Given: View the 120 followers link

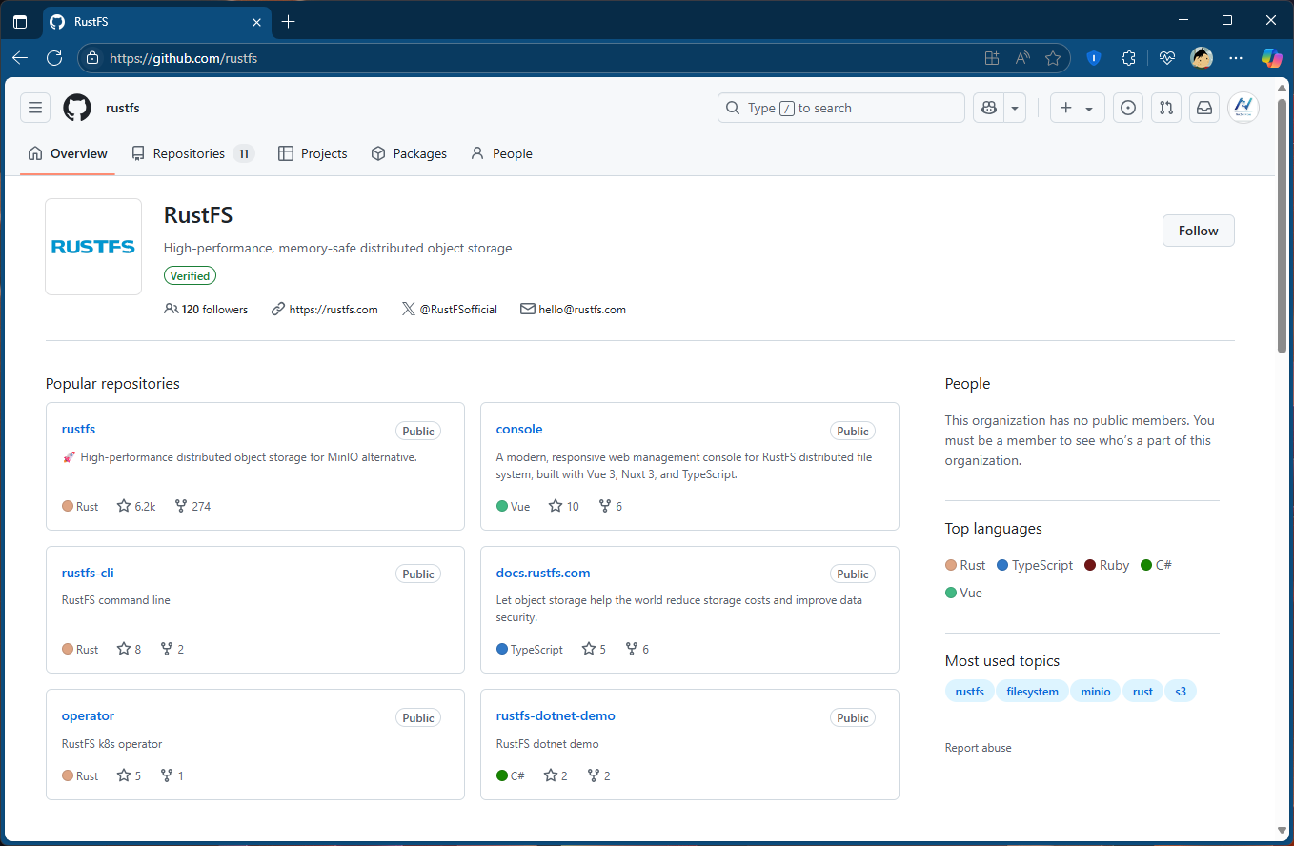Looking at the screenshot, I should tap(206, 309).
